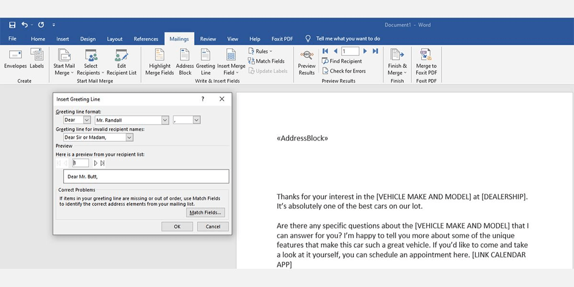
Task: Click the Match Fields... button in dialog
Action: (x=205, y=212)
